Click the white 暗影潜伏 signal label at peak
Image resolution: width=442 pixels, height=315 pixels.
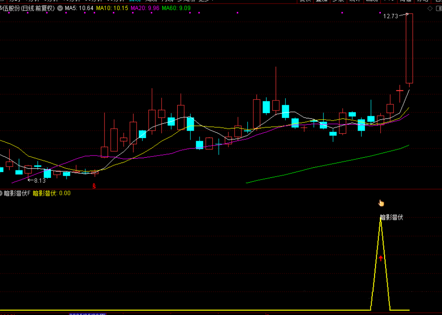point(391,217)
